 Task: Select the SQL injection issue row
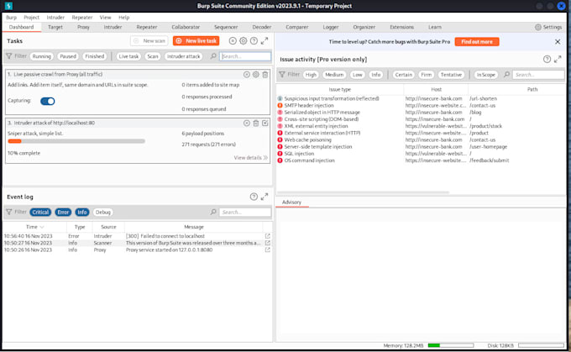click(421, 154)
